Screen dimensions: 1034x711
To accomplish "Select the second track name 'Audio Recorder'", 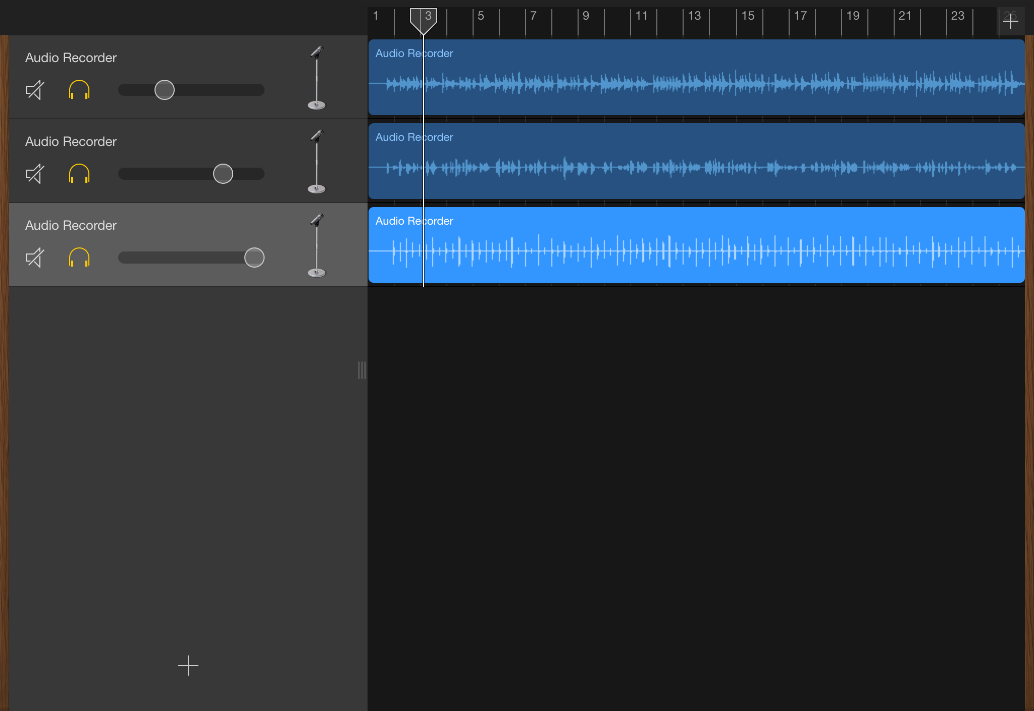I will (71, 141).
